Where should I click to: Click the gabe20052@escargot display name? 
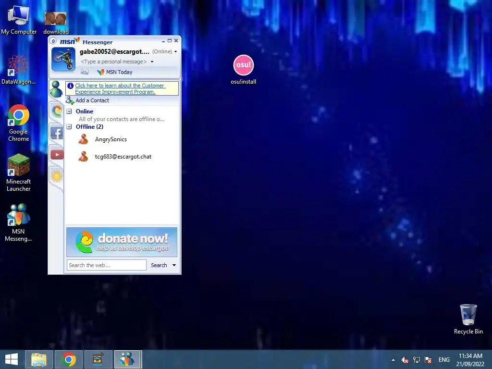(114, 51)
